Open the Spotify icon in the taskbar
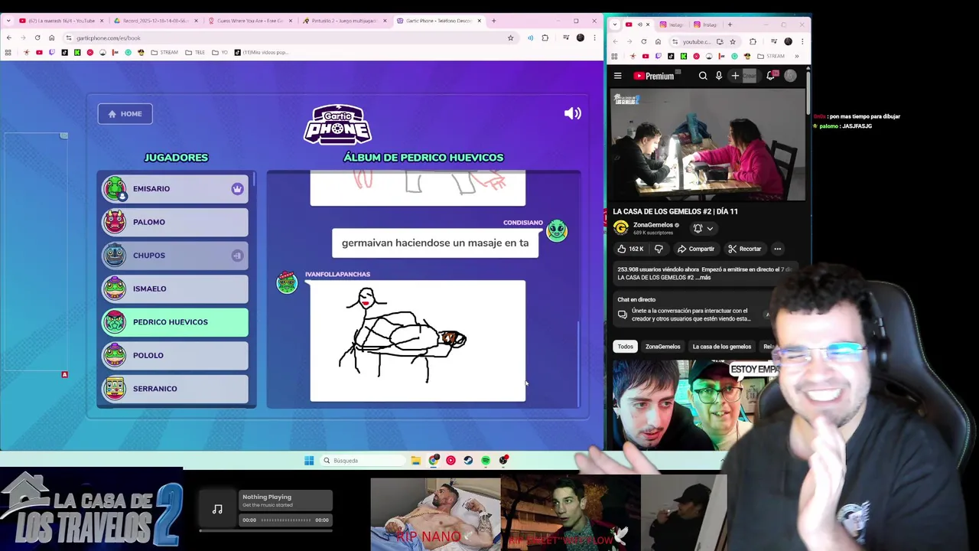The height and width of the screenshot is (551, 979). pos(486,461)
